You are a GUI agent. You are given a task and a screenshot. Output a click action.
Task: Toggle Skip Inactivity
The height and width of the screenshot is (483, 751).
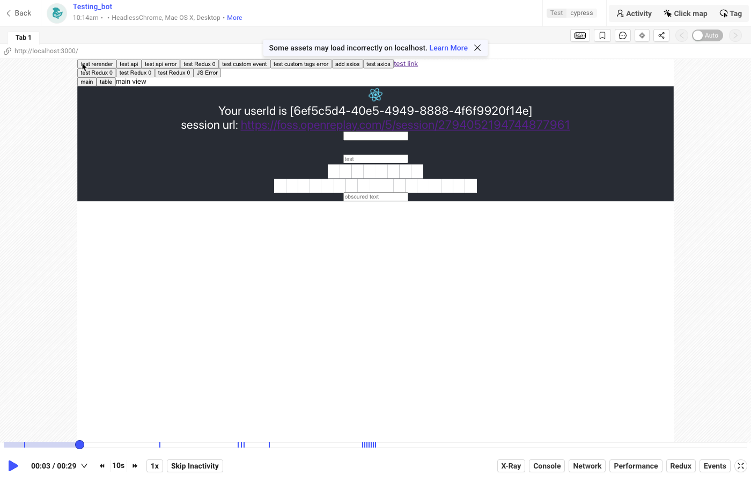pyautogui.click(x=195, y=466)
